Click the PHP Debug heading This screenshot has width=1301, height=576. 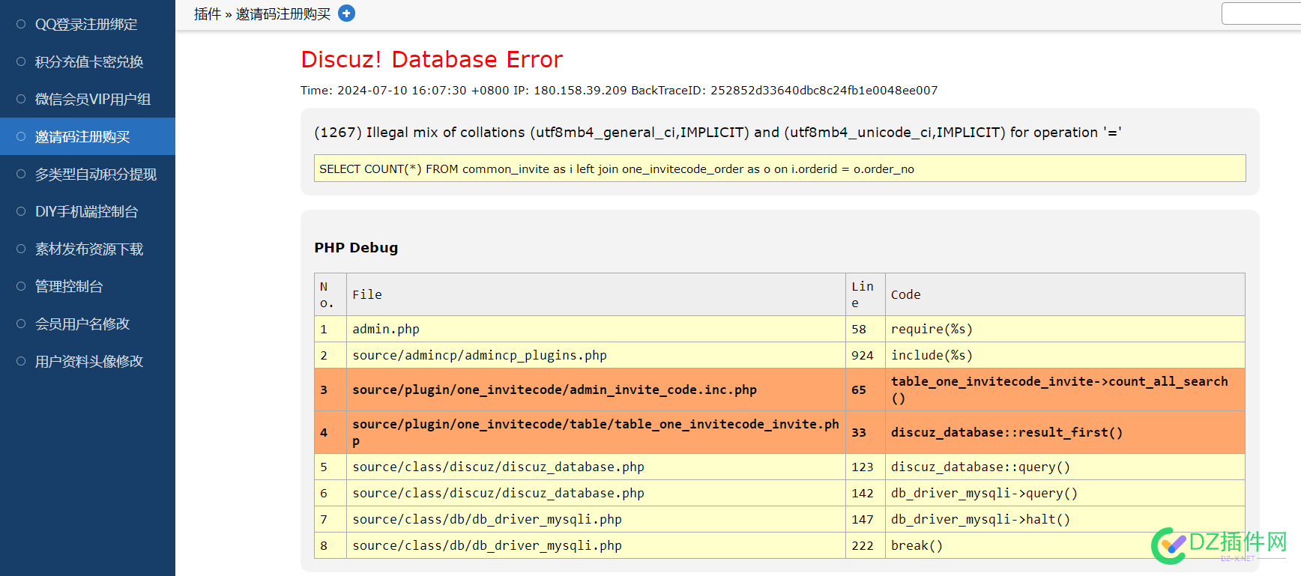coord(356,247)
